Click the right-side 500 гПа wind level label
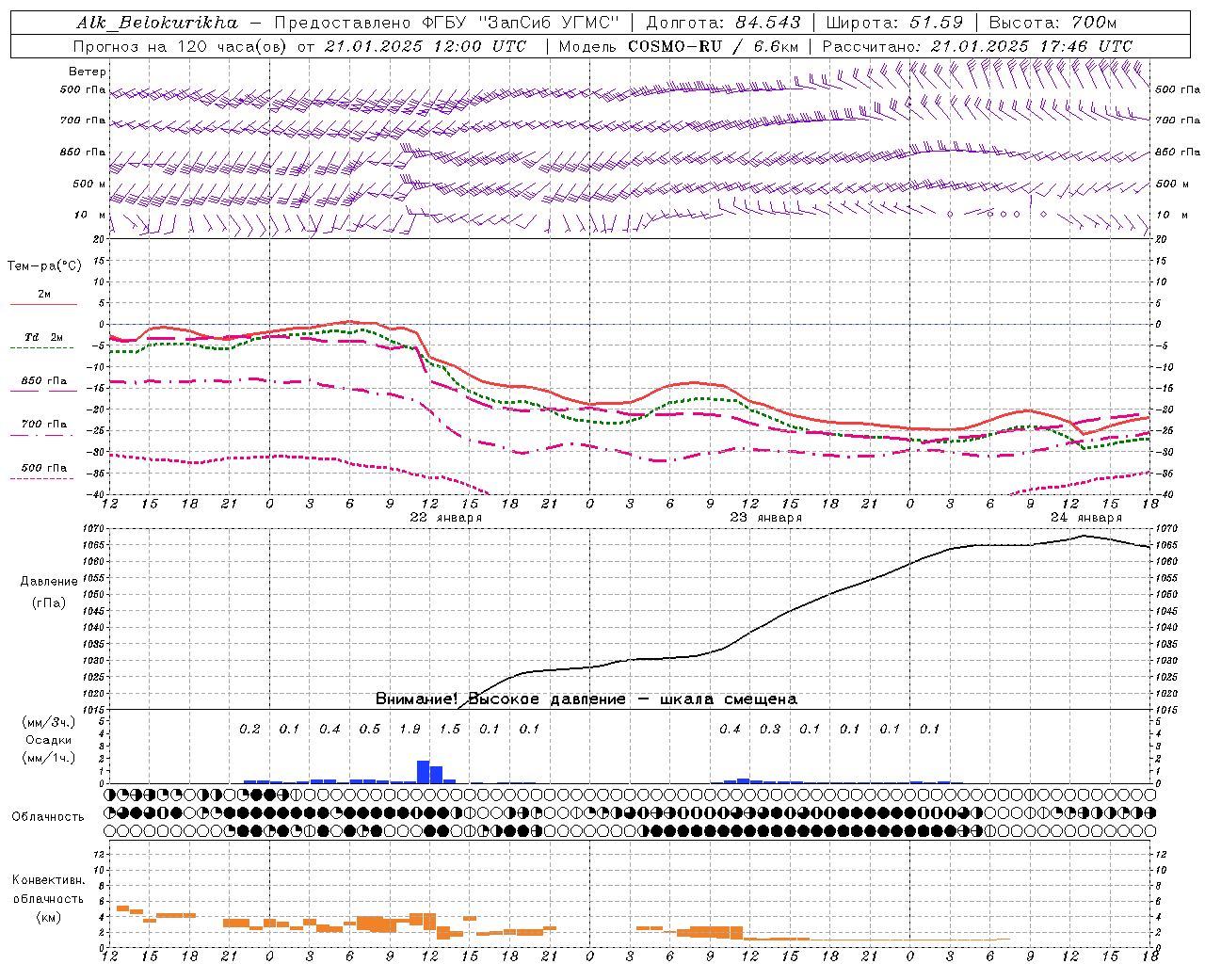Screen dimensions: 1205x964 [x=1178, y=90]
